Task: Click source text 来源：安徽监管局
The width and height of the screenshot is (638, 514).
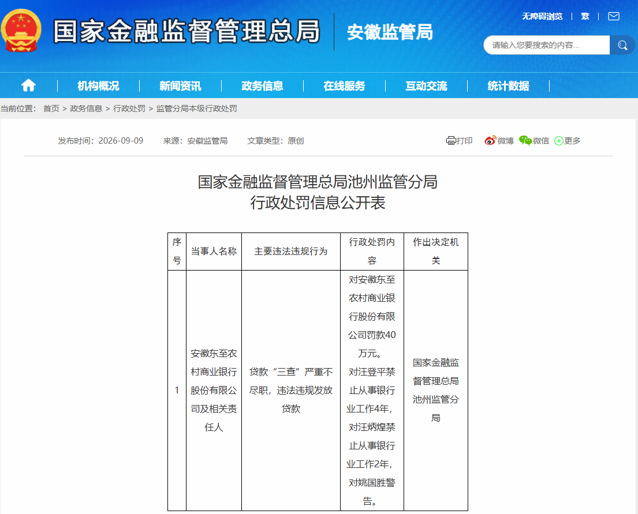Action: pos(195,141)
